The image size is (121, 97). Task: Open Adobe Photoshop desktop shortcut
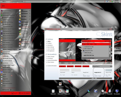88,92
